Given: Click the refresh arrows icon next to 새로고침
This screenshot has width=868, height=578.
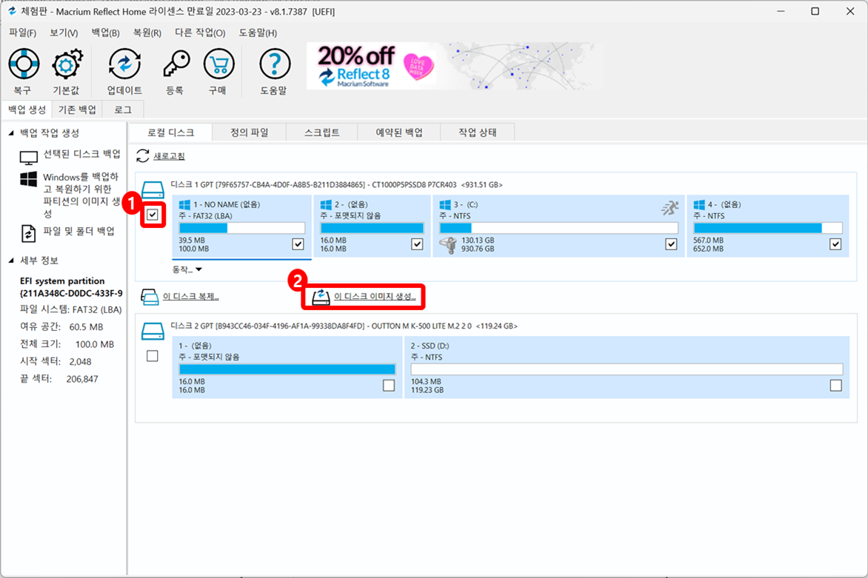Looking at the screenshot, I should [143, 156].
